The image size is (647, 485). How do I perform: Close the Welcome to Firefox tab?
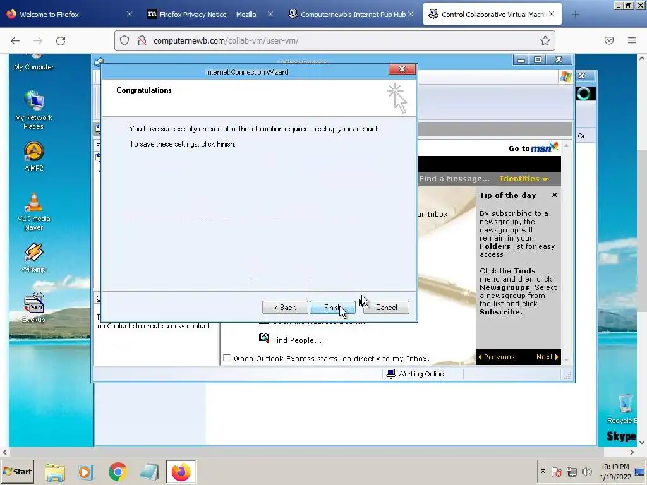129,14
